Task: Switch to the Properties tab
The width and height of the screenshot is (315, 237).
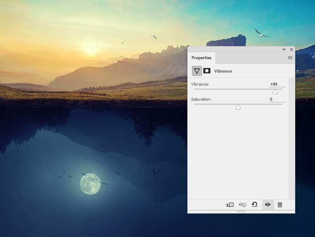Action: 202,58
